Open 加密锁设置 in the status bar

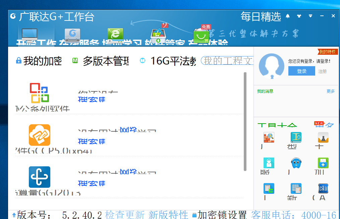click(222, 215)
